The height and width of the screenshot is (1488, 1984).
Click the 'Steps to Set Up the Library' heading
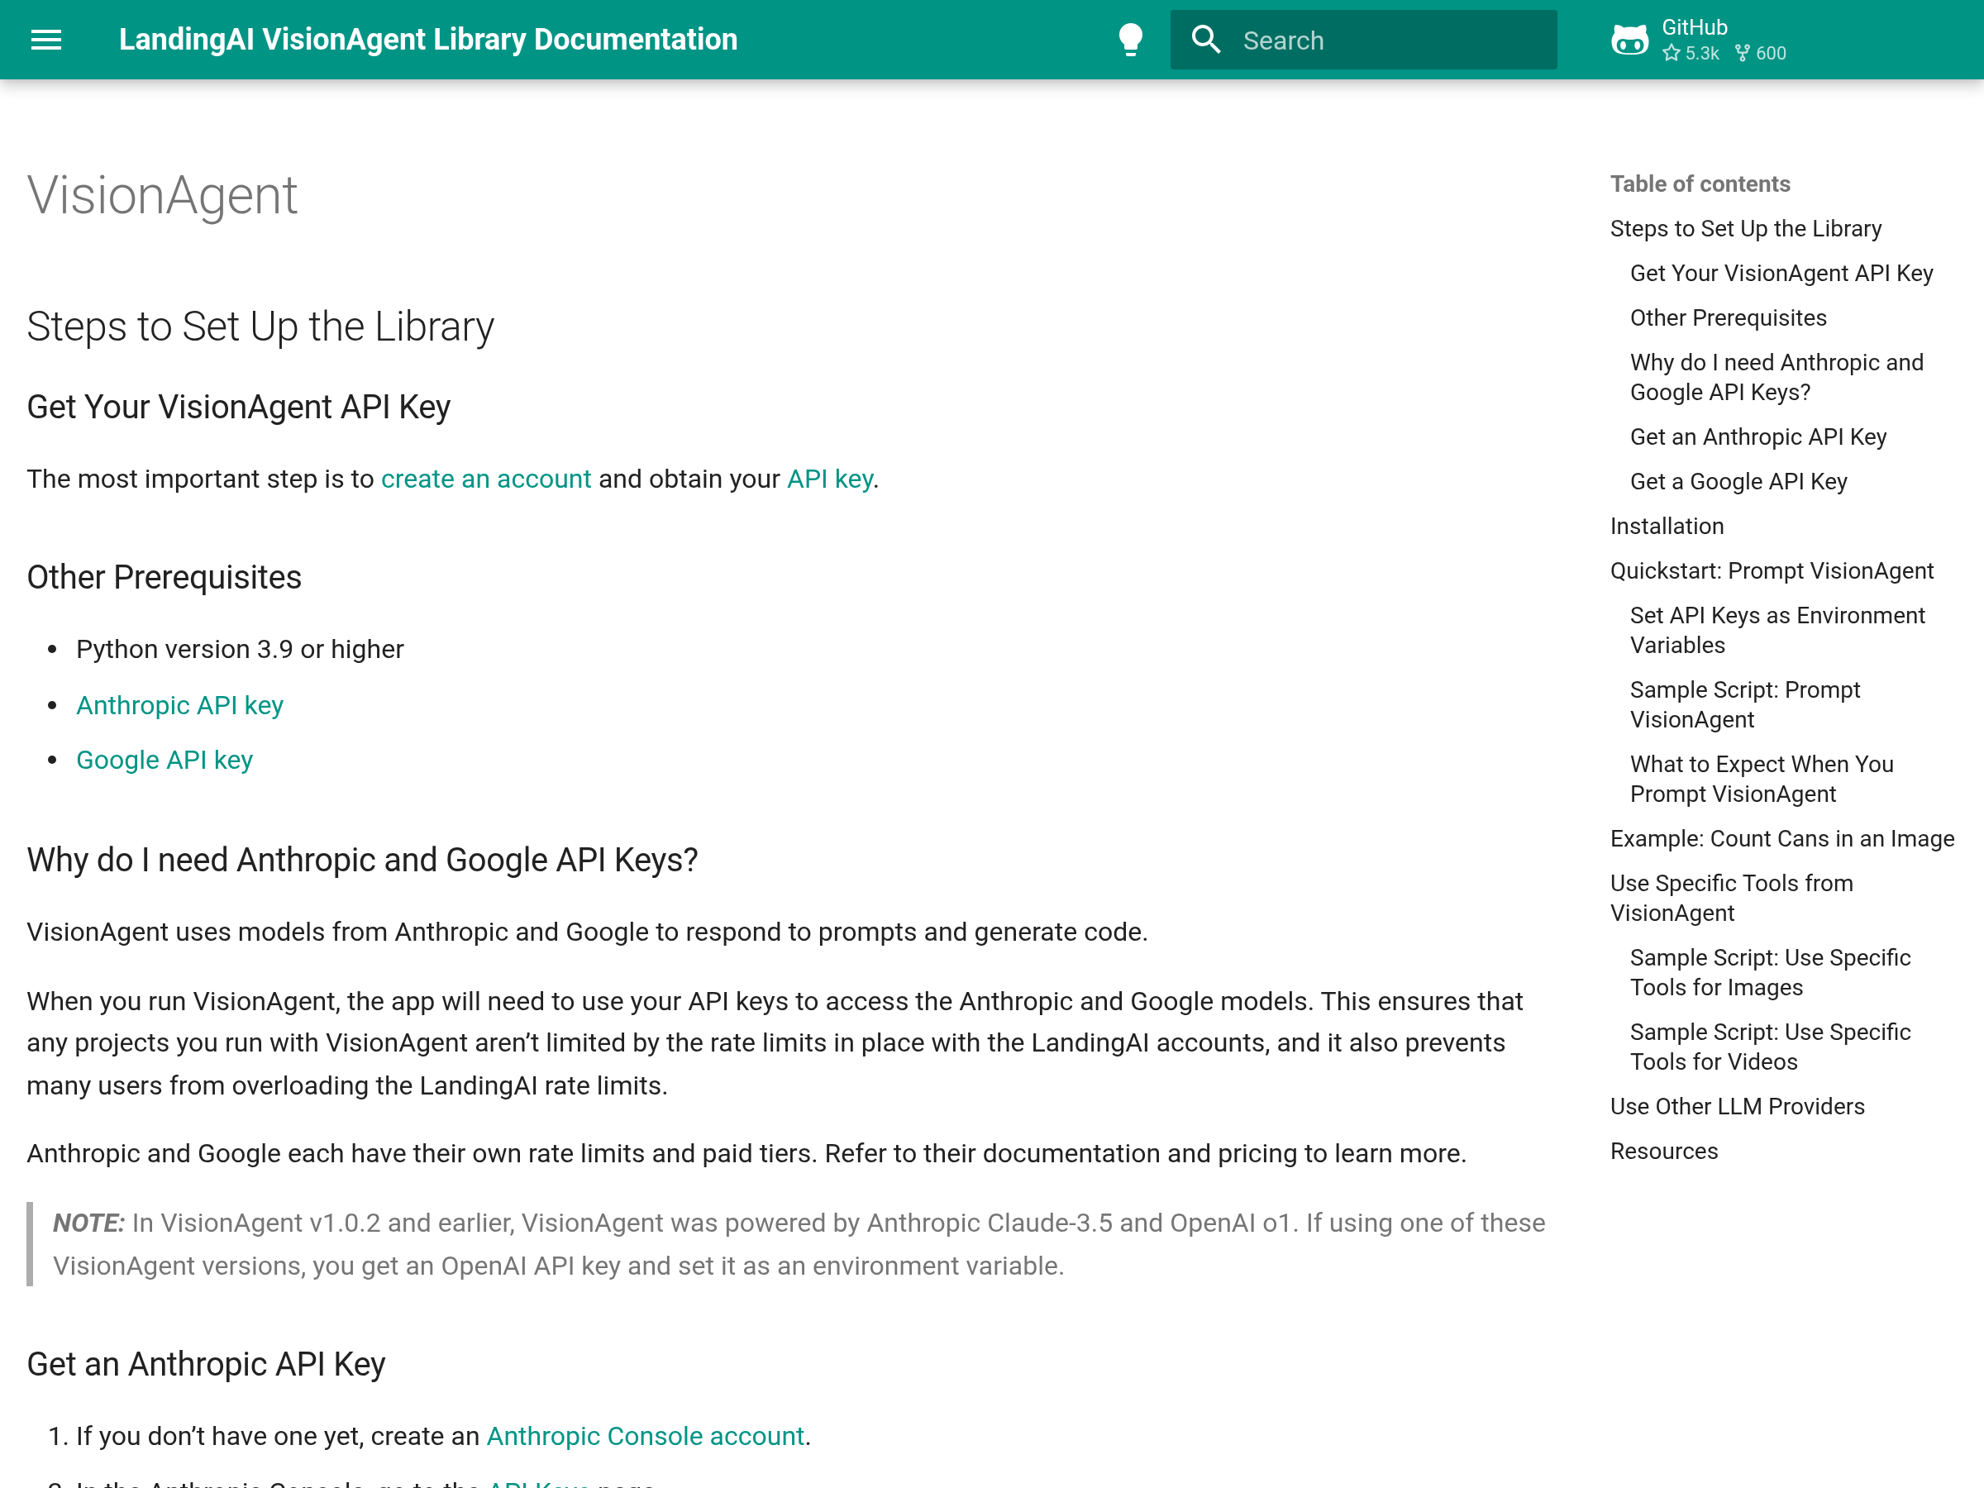tap(260, 327)
